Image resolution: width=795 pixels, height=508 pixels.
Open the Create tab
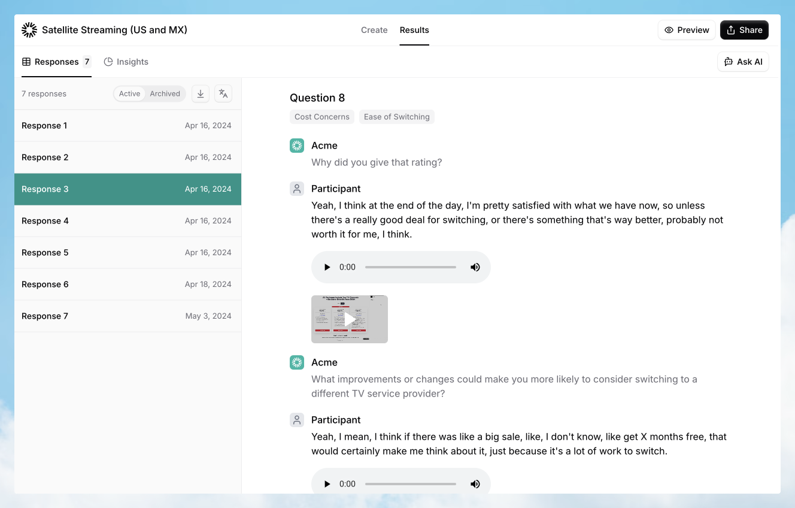click(x=374, y=30)
